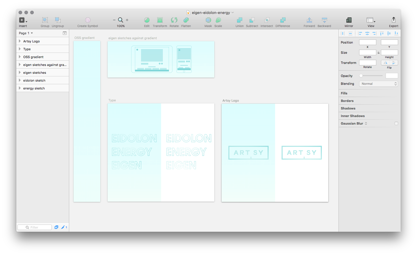Expand the energy sketch artboard
The image size is (417, 255).
tap(19, 88)
